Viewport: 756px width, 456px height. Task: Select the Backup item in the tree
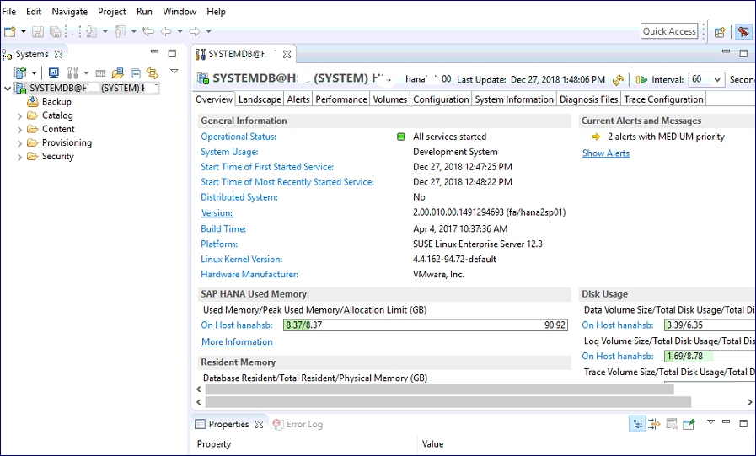point(56,102)
